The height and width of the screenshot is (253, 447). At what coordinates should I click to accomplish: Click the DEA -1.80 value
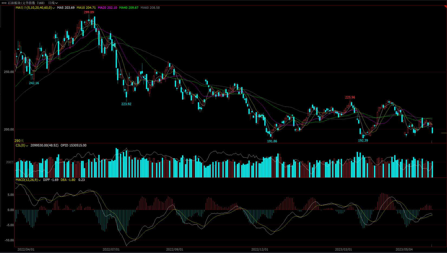point(68,180)
